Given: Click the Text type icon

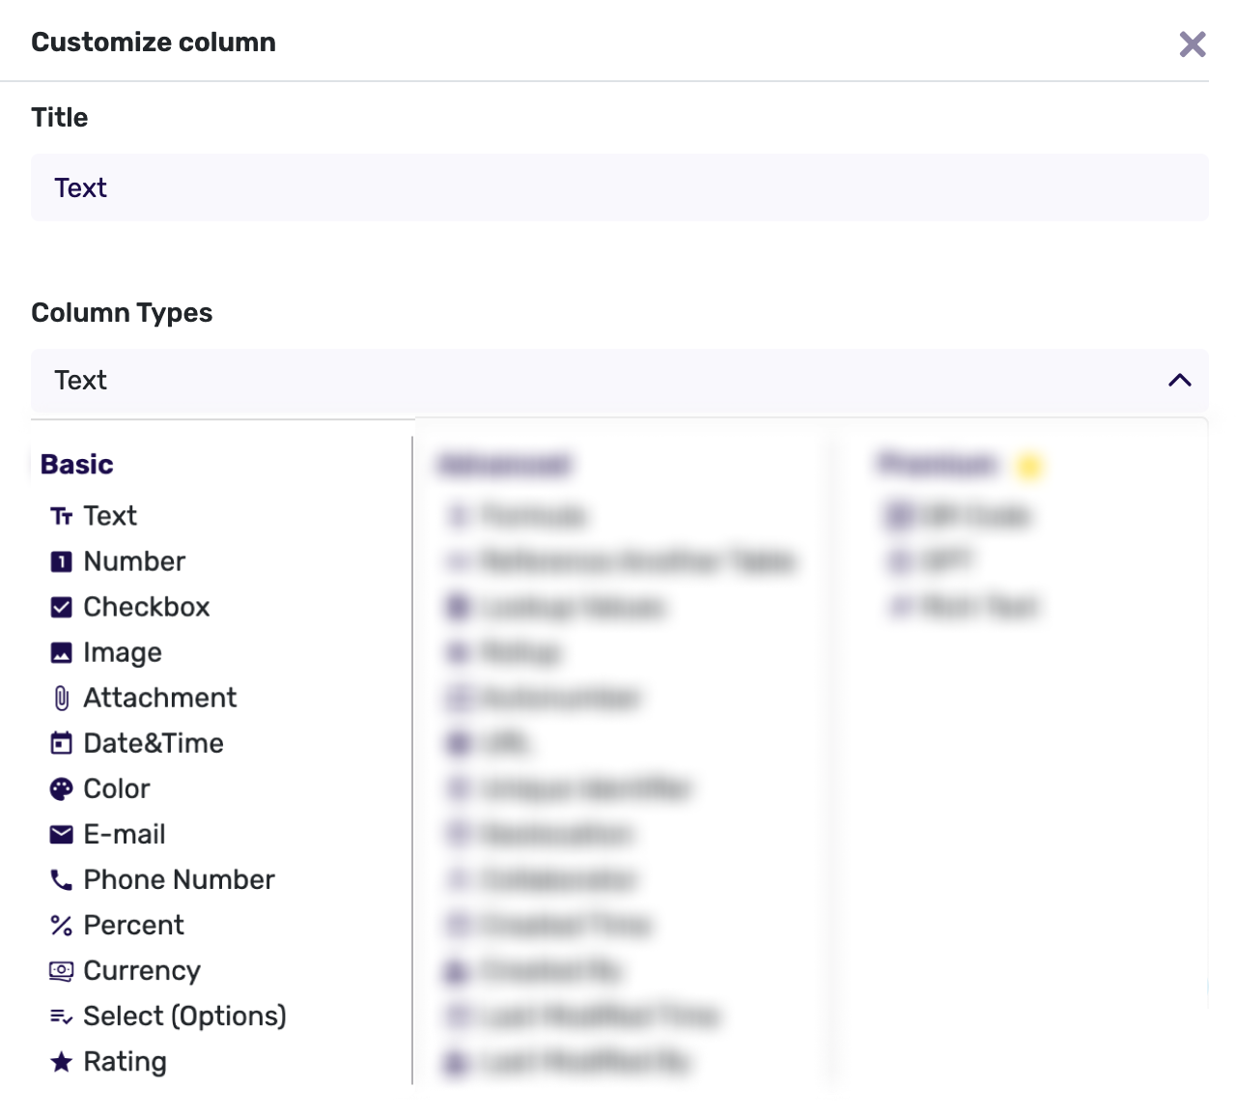Looking at the screenshot, I should tap(61, 516).
